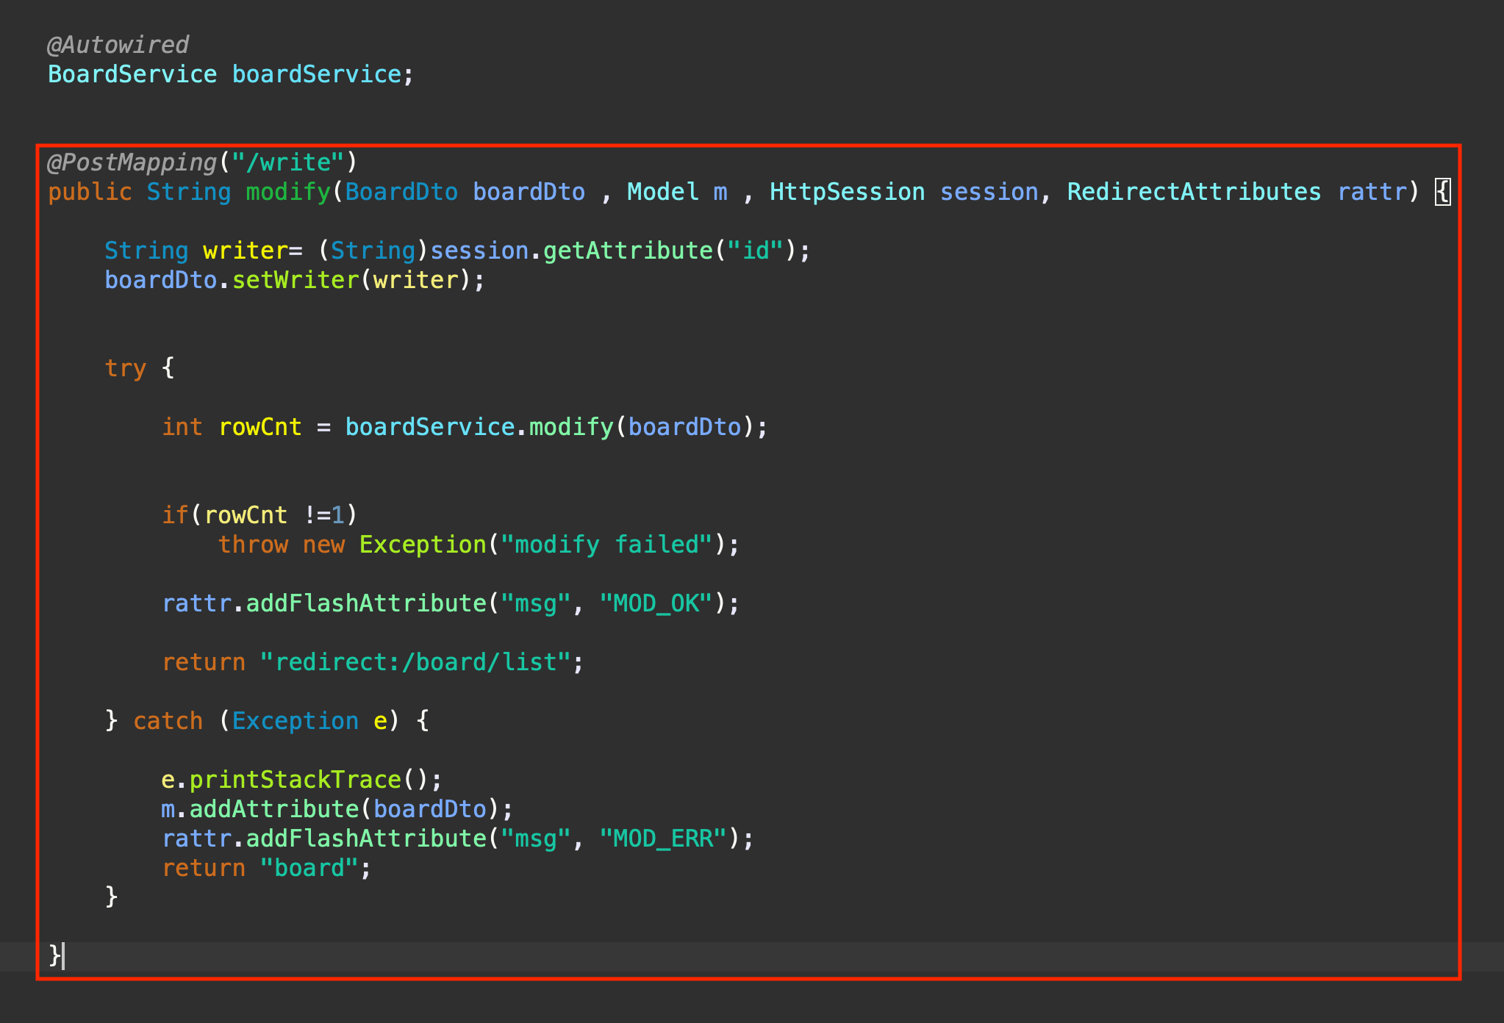Click the "MOD_OK" string literal

(656, 603)
